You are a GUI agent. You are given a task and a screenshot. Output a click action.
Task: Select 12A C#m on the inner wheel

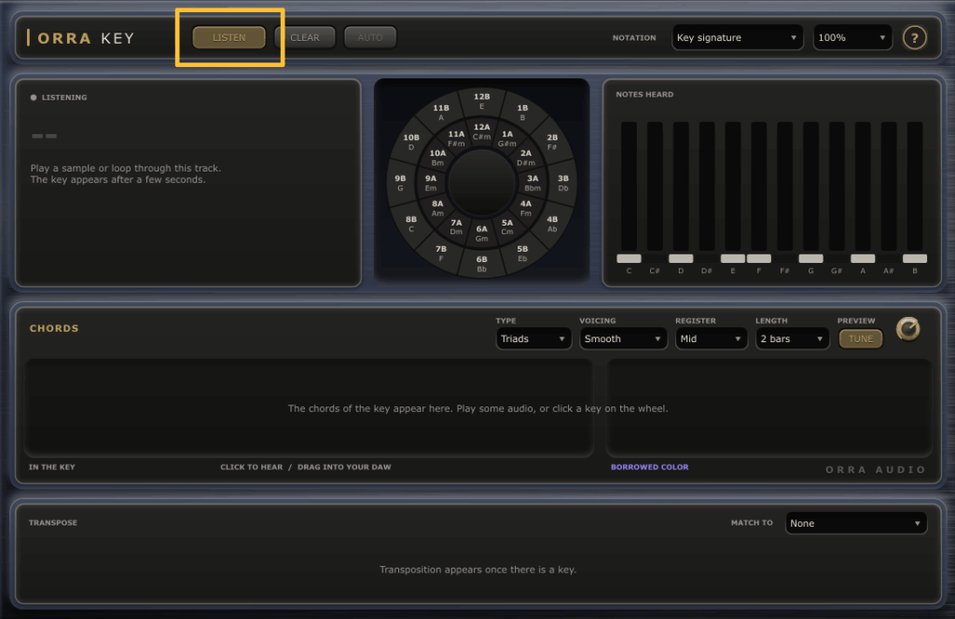pyautogui.click(x=482, y=131)
